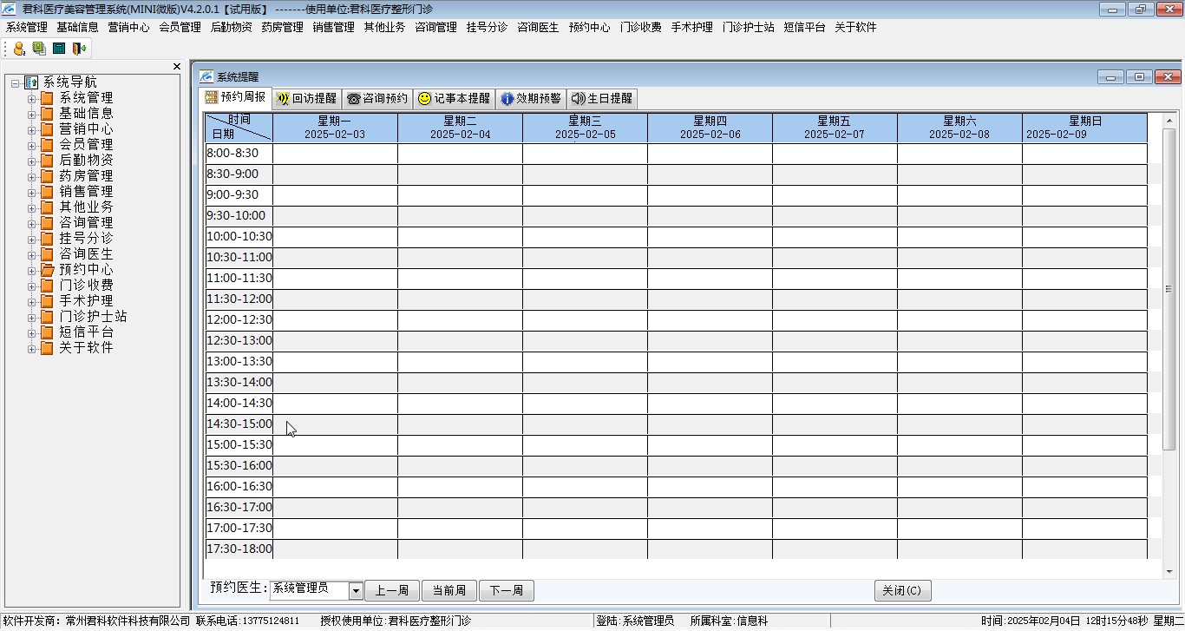The height and width of the screenshot is (631, 1185).
Task: Click the 下一周 button
Action: pyautogui.click(x=506, y=591)
